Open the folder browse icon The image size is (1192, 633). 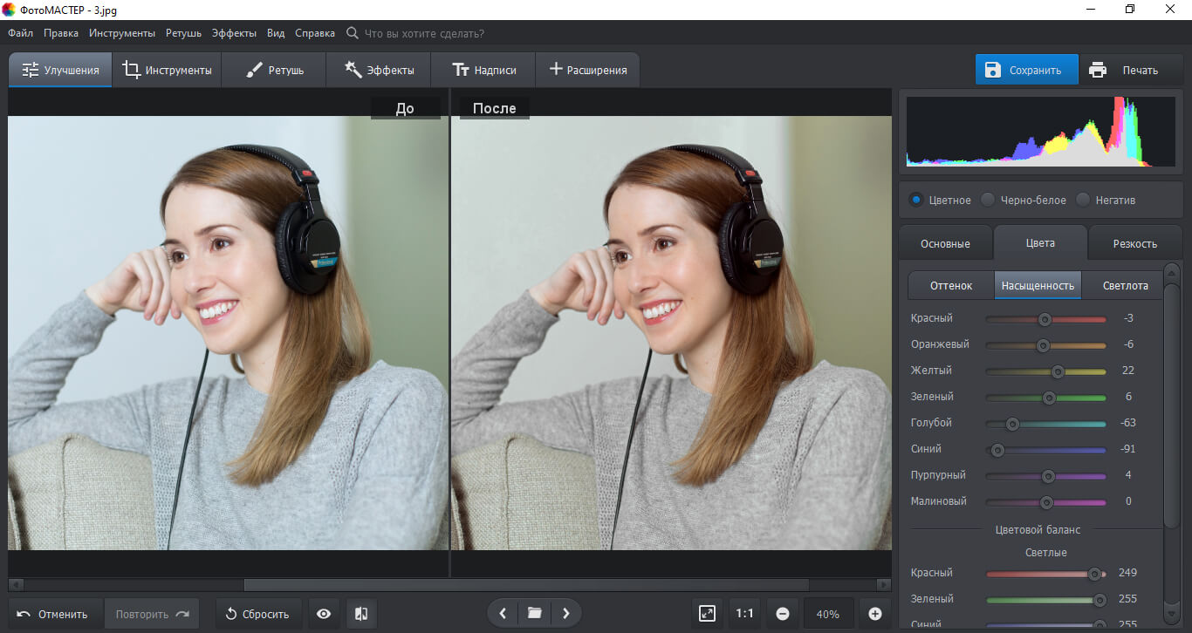click(x=535, y=614)
